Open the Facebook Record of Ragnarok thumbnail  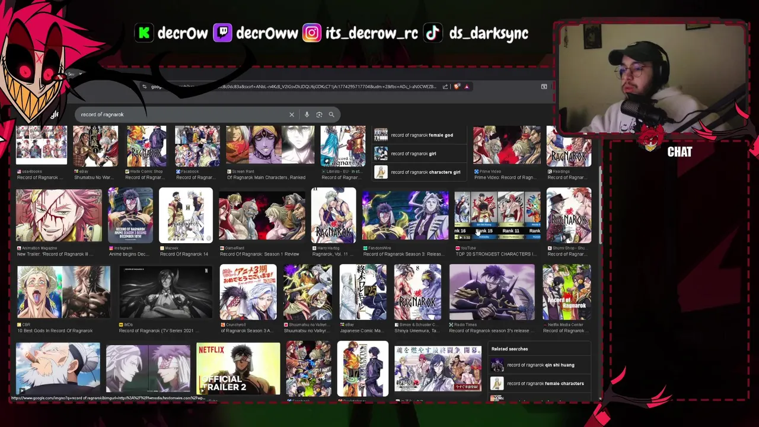[197, 146]
